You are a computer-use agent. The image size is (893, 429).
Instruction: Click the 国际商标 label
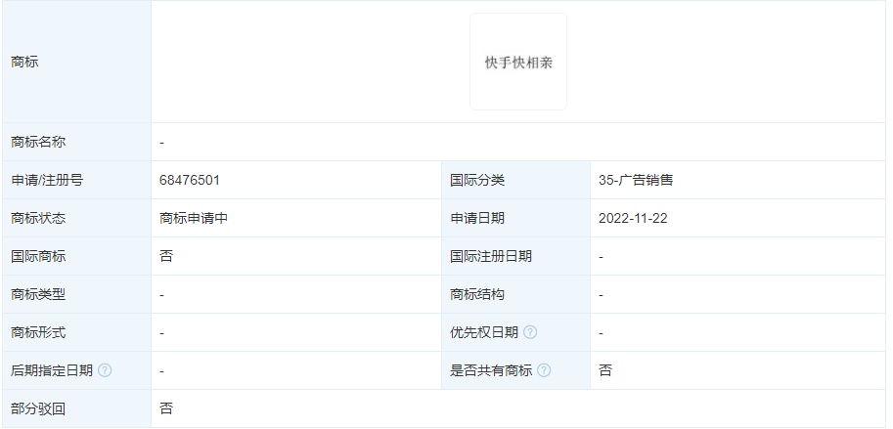[38, 257]
